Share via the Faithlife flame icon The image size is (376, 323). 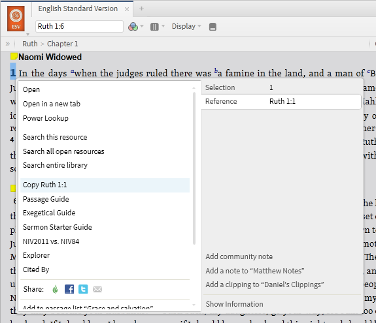(x=55, y=289)
